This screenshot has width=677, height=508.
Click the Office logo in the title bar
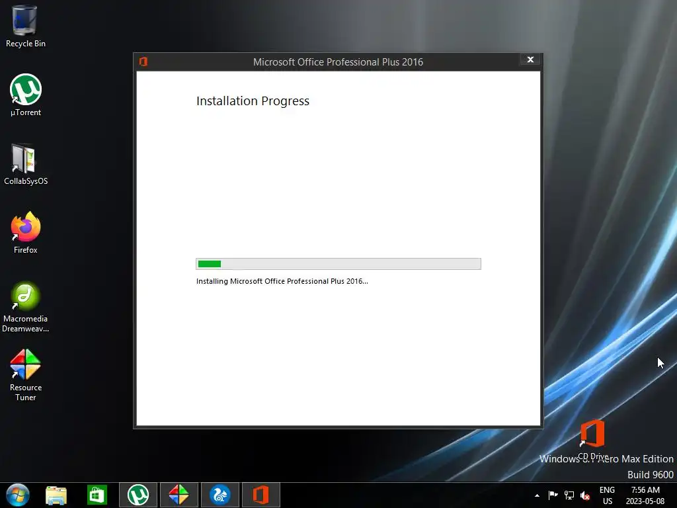pyautogui.click(x=143, y=62)
